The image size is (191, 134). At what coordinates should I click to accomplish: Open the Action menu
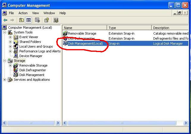(23, 13)
